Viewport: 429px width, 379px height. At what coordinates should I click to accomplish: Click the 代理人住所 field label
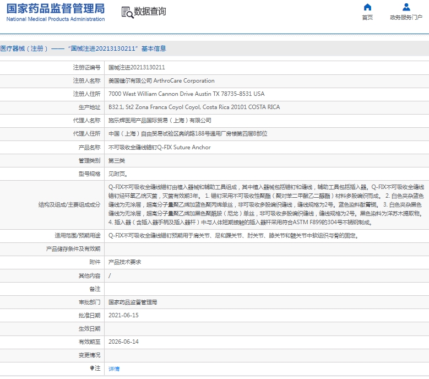[86, 133]
